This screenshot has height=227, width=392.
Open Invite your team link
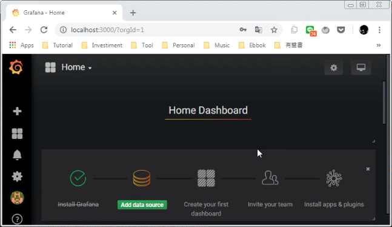(x=270, y=204)
